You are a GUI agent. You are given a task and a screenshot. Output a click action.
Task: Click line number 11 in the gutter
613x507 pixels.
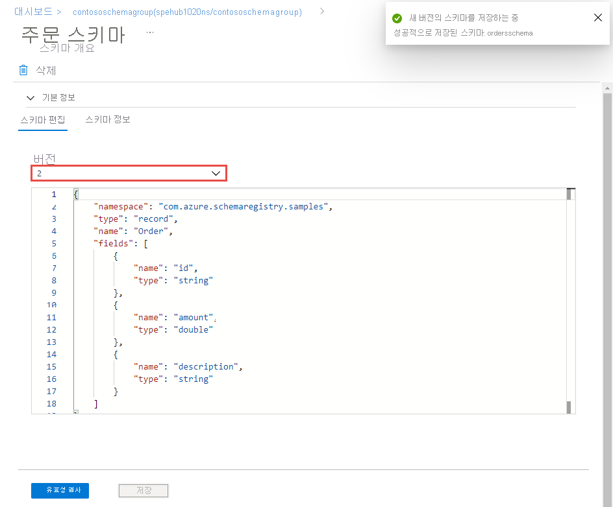(51, 317)
